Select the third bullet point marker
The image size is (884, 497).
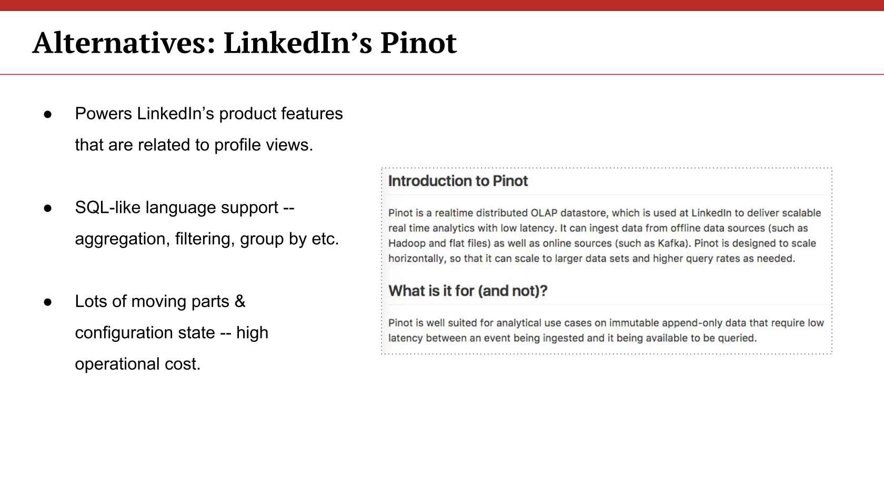[x=48, y=302]
